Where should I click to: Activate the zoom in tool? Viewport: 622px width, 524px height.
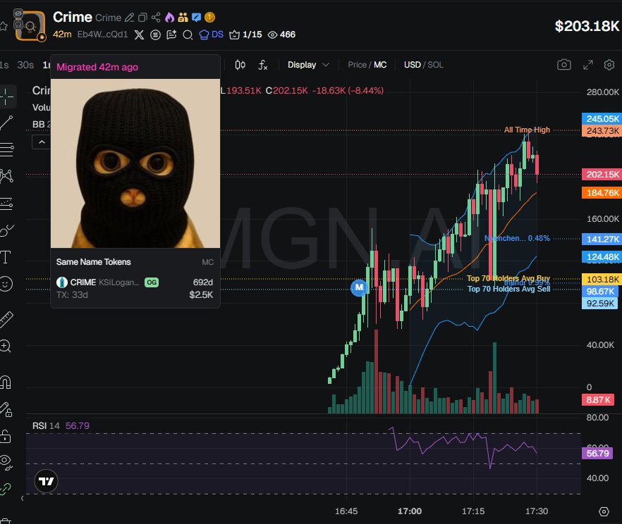click(x=6, y=346)
